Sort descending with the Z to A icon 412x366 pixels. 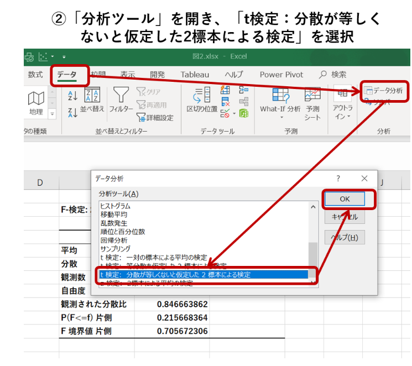72,112
